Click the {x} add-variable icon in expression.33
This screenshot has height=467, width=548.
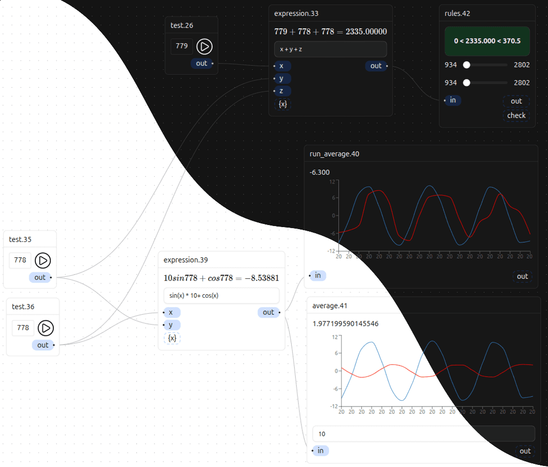click(282, 104)
